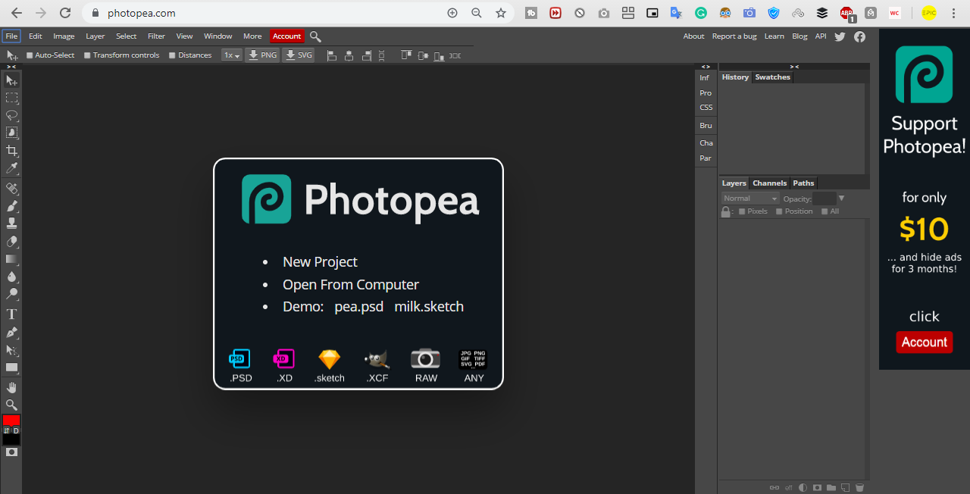Select the Eraser tool

[11, 241]
